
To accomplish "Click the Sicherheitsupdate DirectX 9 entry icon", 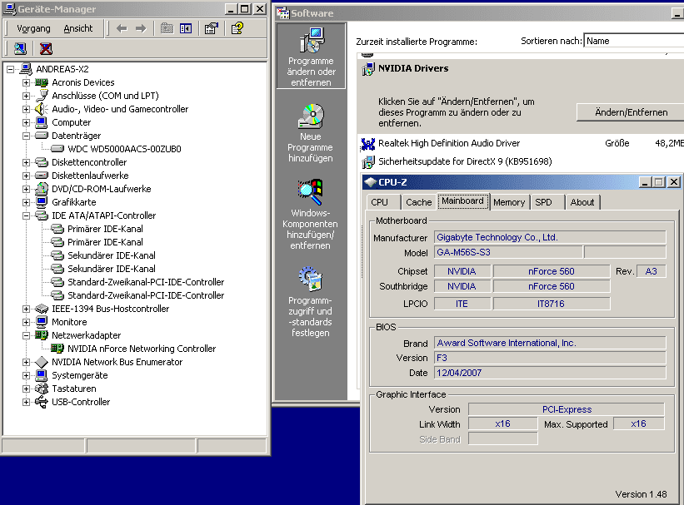I will click(x=367, y=161).
